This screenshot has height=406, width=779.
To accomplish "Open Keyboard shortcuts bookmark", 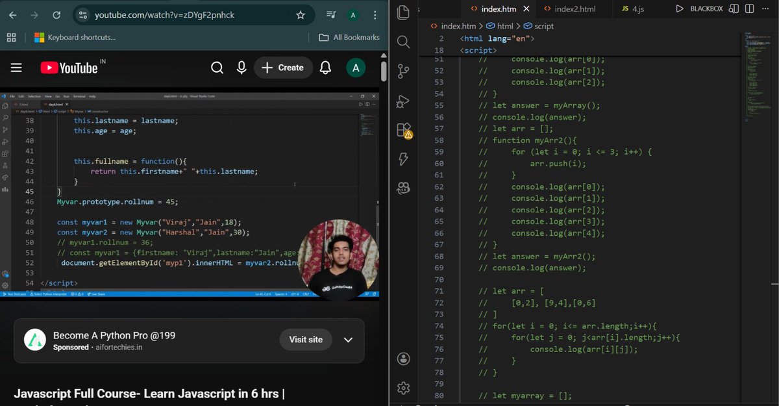I will (75, 37).
